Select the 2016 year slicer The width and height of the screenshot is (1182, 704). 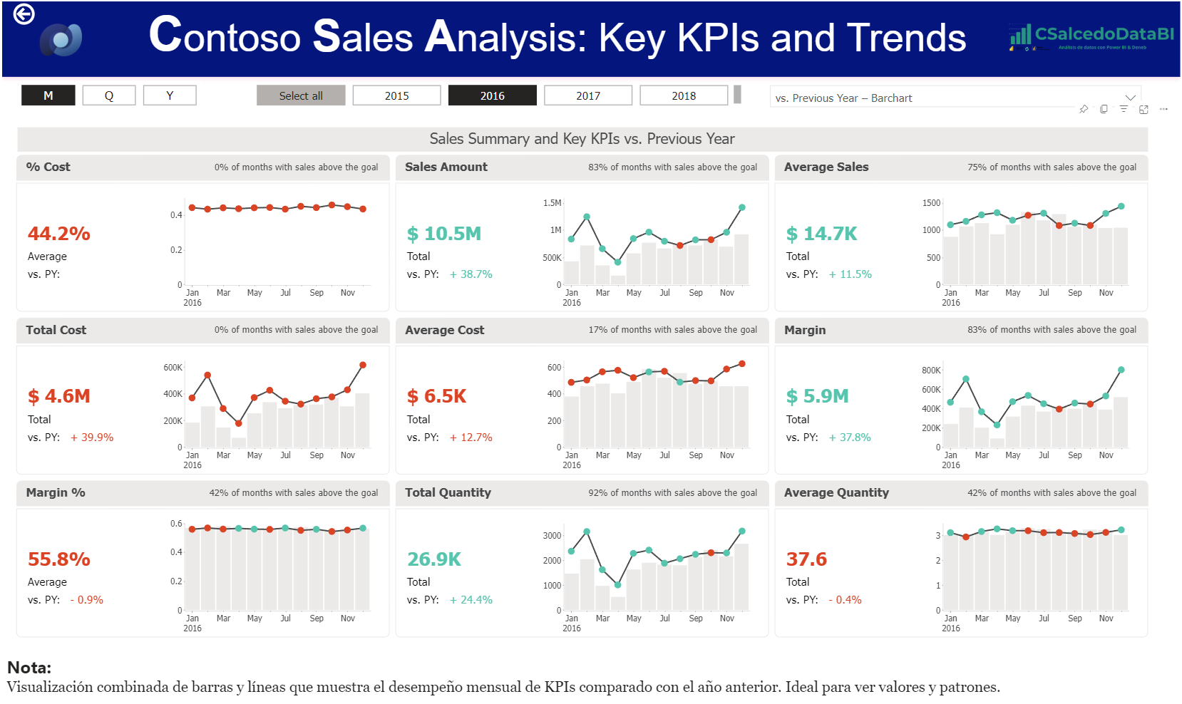[492, 95]
